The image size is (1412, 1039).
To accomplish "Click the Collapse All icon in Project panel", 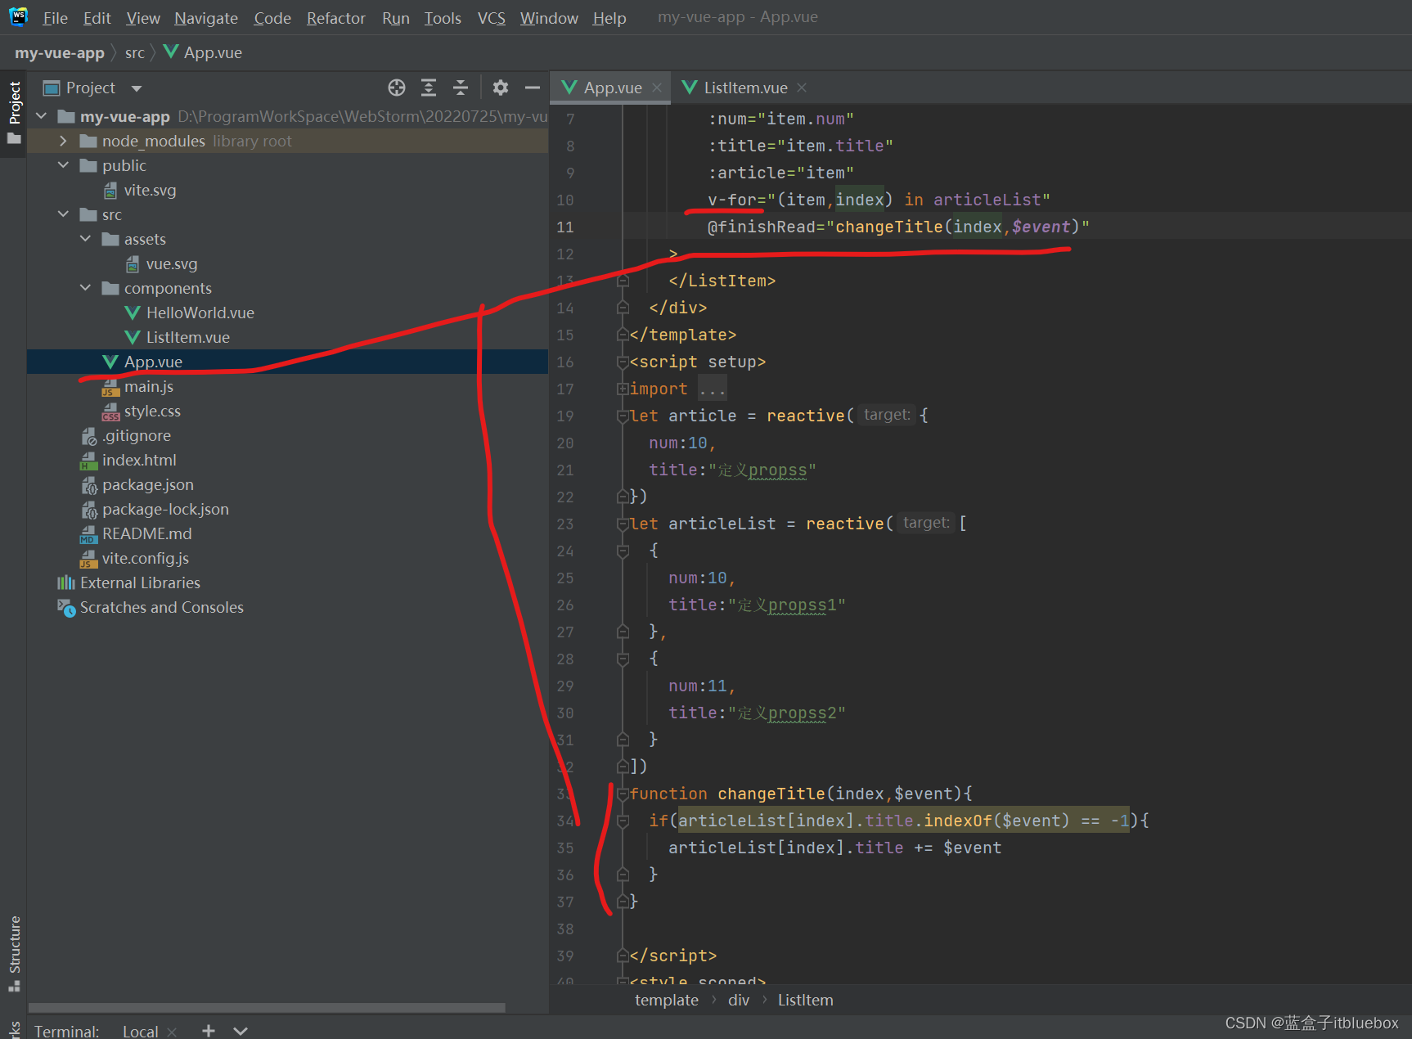I will (461, 88).
